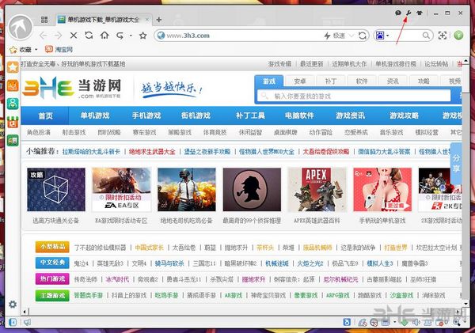Open the Baidu search engine dropdown
Image resolution: width=475 pixels, height=333 pixels.
[x=388, y=36]
